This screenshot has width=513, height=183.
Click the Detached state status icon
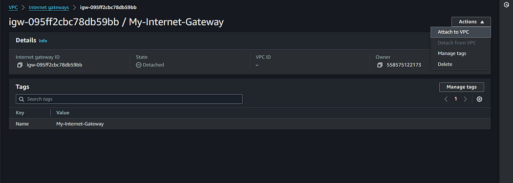[x=138, y=65]
